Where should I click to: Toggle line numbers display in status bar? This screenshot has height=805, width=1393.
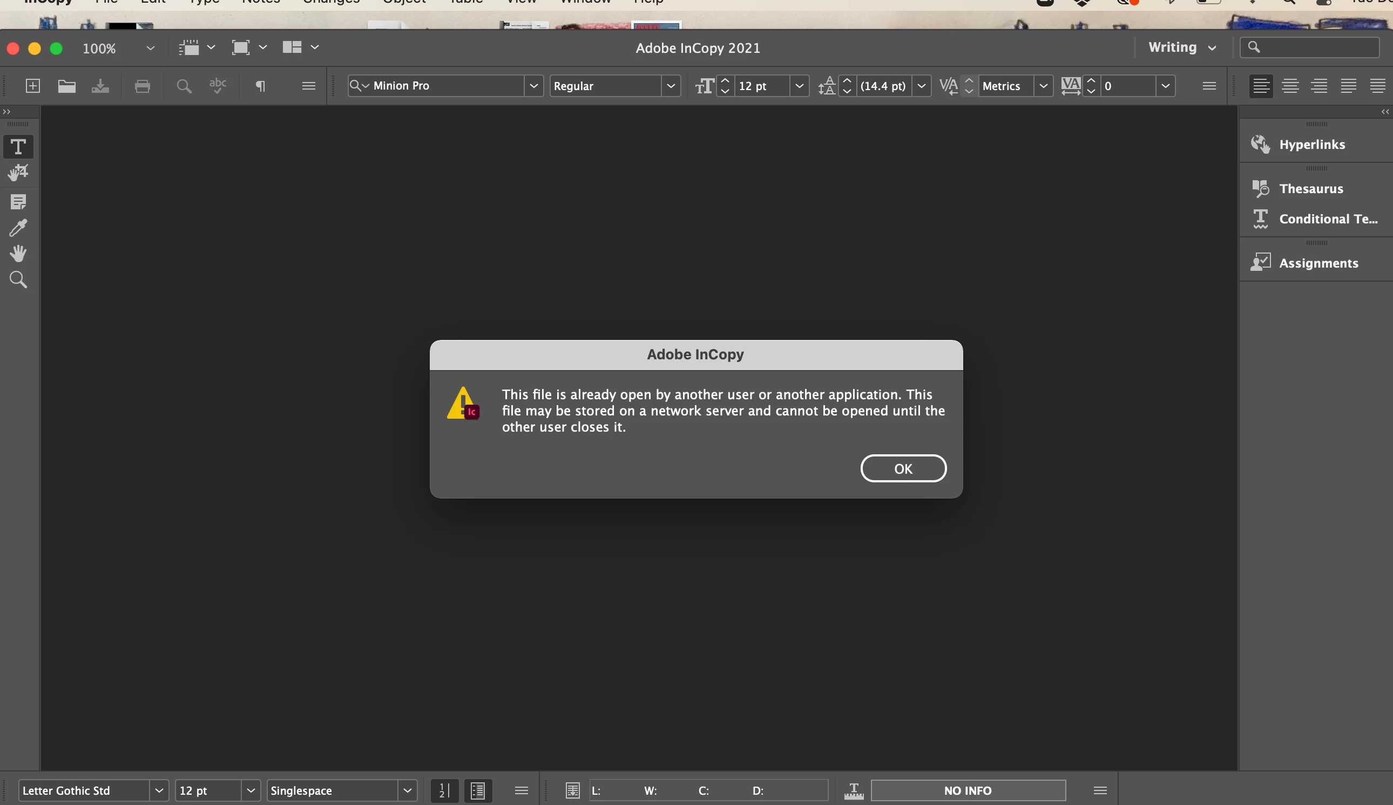[444, 790]
